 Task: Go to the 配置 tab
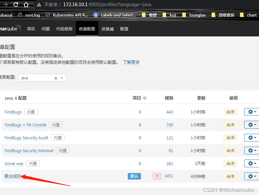pyautogui.click(x=124, y=29)
